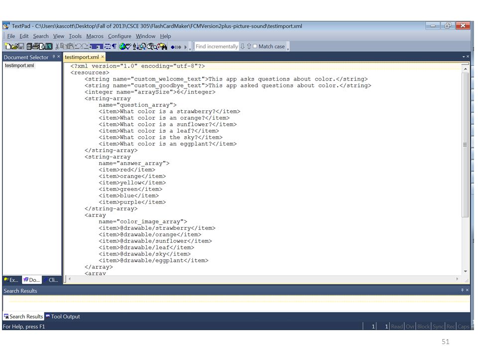Viewport: 478px width, 358px height.
Task: Switch to the Do... Document Selector tab
Action: pos(32,280)
